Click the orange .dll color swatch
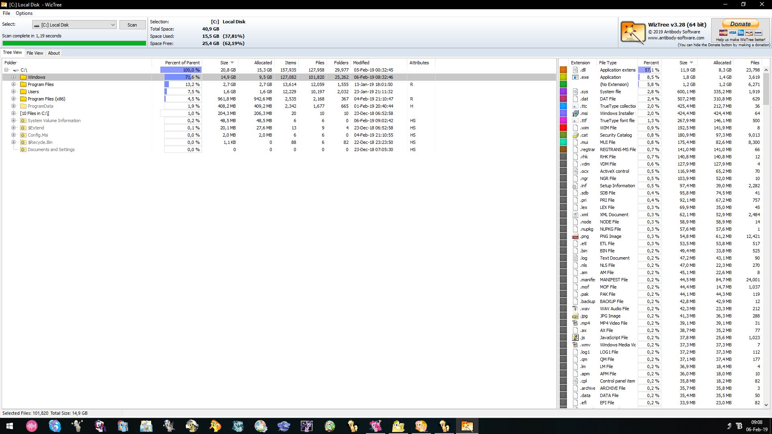772x434 pixels. (563, 70)
